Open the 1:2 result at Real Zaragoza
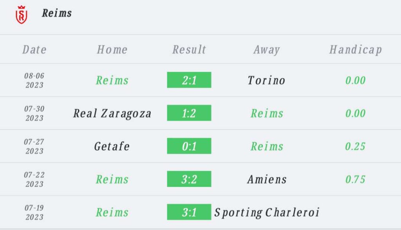The image size is (401, 230). pos(189,113)
